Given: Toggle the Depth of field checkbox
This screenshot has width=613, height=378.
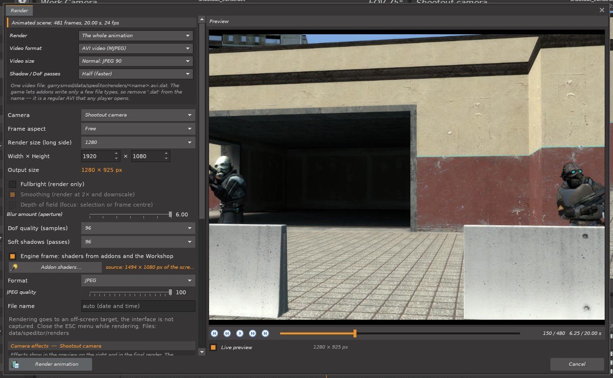Looking at the screenshot, I should click(x=13, y=205).
